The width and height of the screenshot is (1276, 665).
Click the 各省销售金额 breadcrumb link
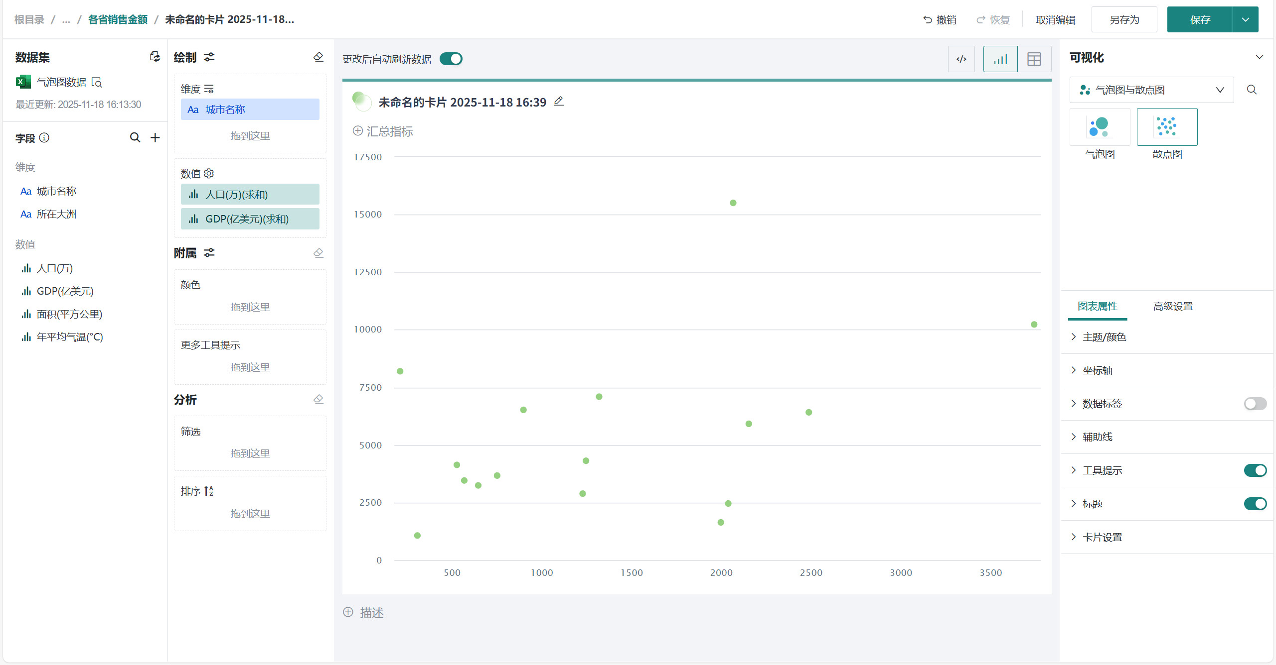point(118,19)
